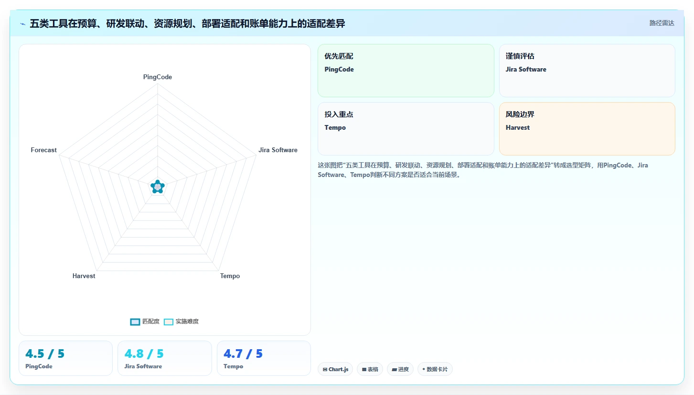
Task: Open the 优先匹配 PingCode card
Action: (x=406, y=71)
